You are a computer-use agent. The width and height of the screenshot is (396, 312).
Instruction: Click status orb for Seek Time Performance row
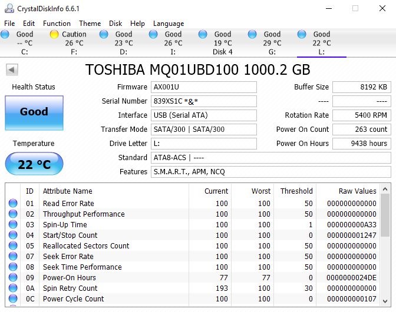tap(13, 267)
